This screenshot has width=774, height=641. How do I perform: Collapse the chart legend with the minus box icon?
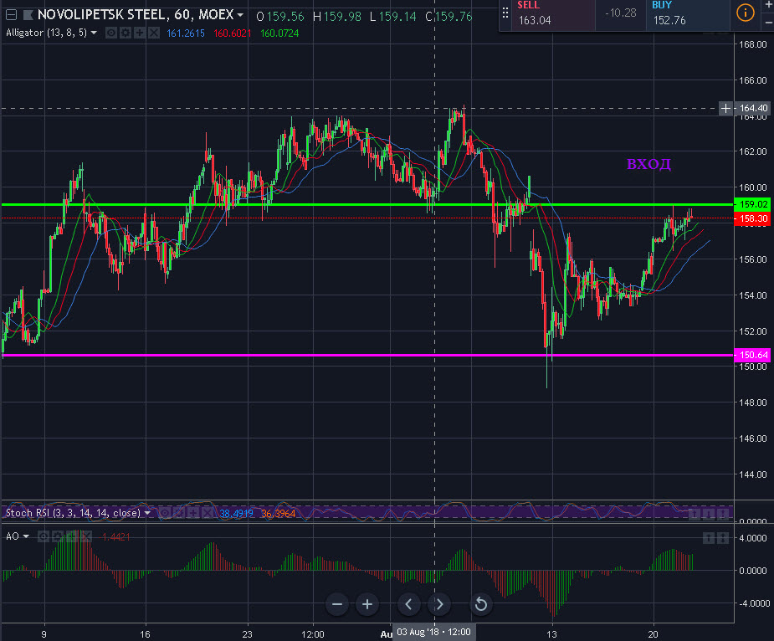coord(11,15)
